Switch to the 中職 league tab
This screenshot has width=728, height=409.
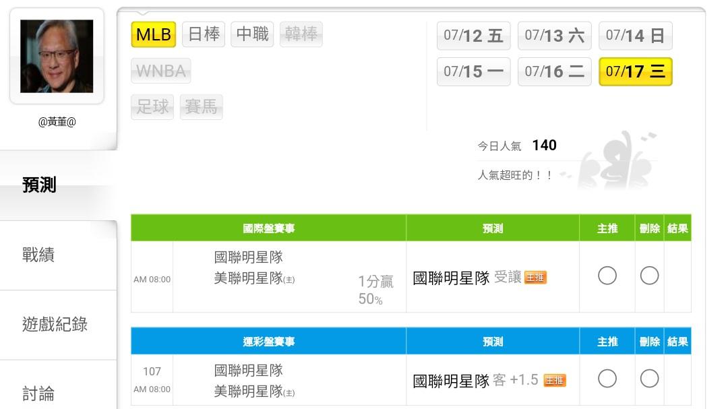(x=252, y=34)
